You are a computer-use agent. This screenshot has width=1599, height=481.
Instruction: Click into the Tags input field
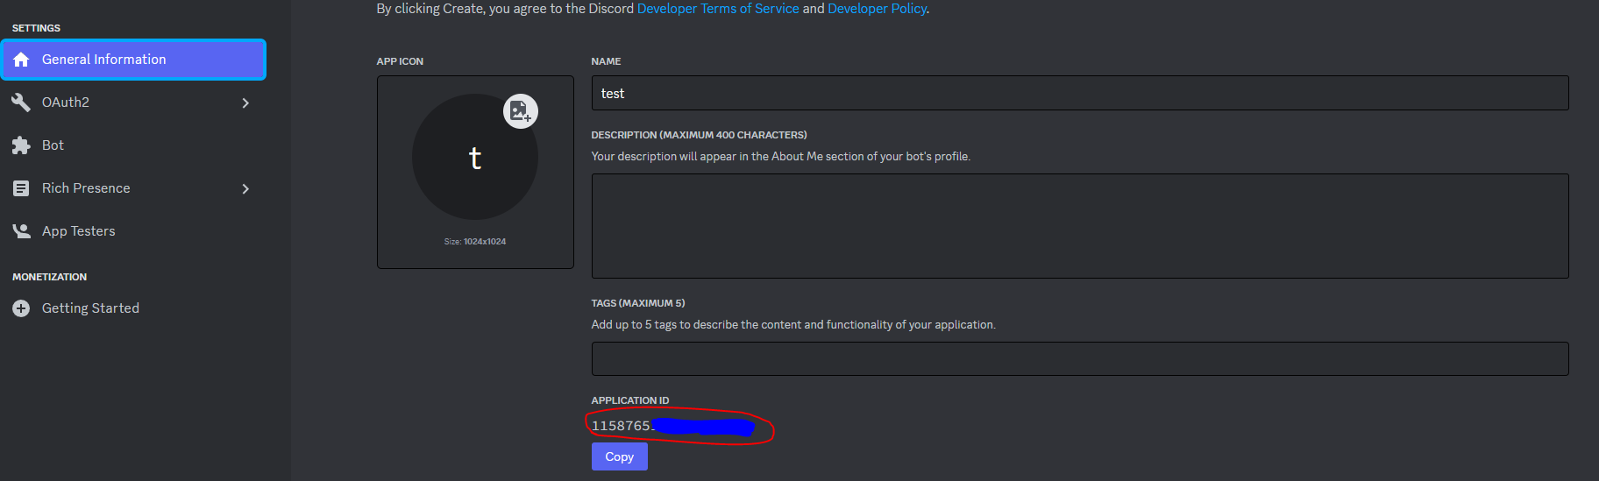(1080, 359)
